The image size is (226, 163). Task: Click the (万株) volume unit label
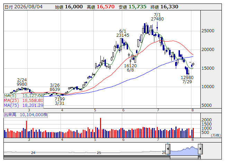(216, 135)
